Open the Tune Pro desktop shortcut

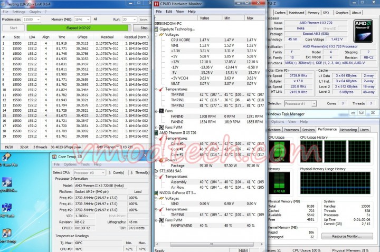[7, 160]
